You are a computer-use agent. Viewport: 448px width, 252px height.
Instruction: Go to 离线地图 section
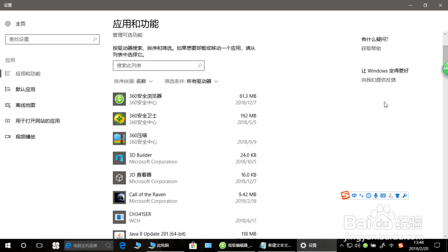(x=25, y=105)
